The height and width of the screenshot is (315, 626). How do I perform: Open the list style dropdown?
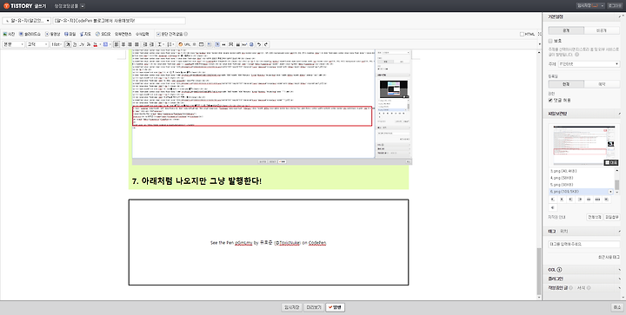pos(170,44)
